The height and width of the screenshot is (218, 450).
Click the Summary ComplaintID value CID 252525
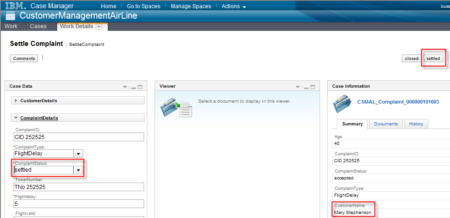[347, 161]
